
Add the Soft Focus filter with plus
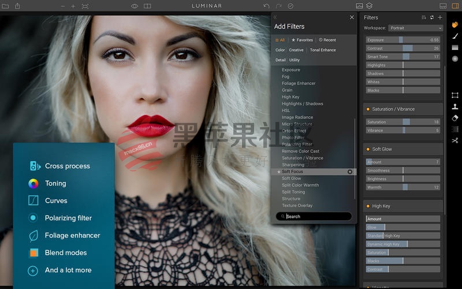click(x=350, y=172)
